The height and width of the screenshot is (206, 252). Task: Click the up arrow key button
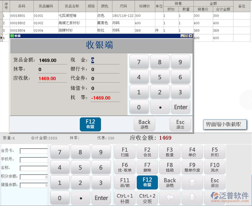(x=192, y=182)
